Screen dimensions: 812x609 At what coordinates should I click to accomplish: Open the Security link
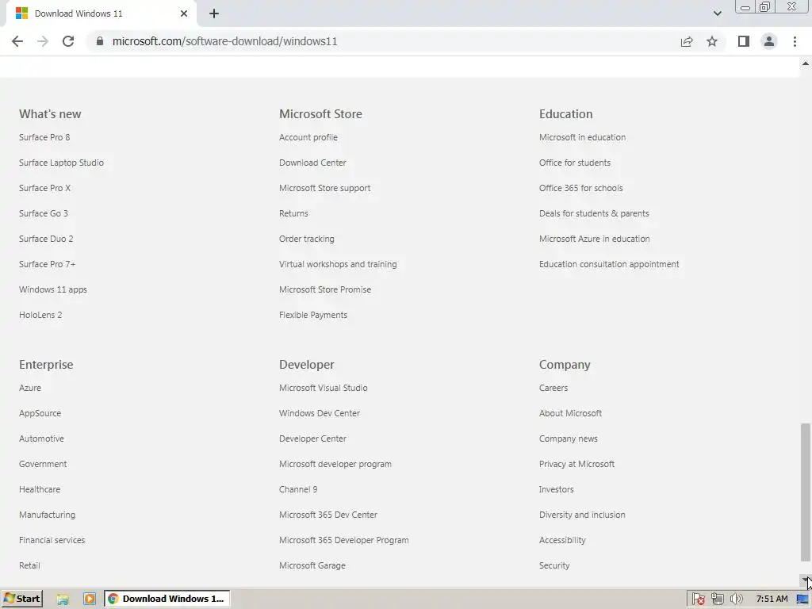tap(554, 565)
